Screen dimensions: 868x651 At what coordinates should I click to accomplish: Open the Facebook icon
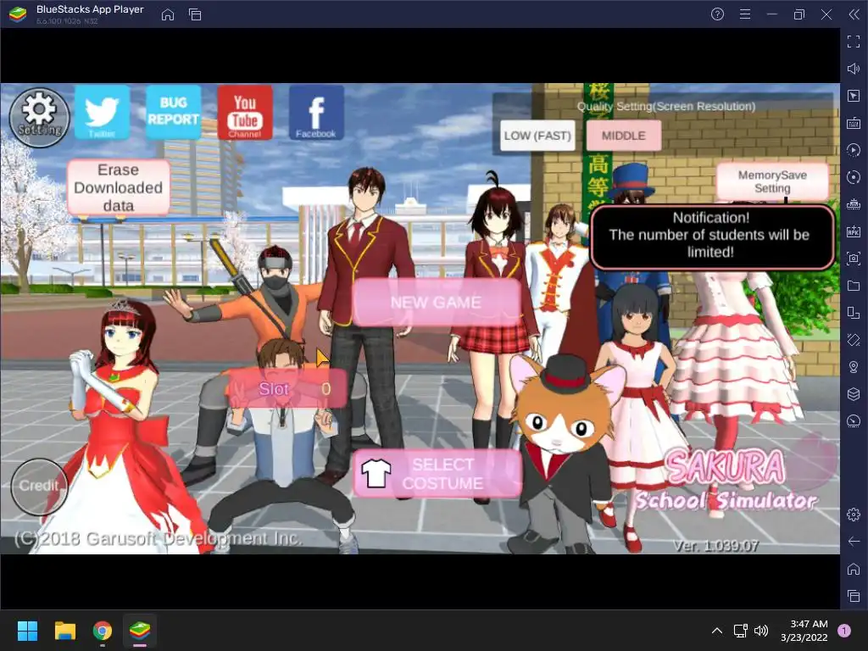tap(316, 113)
